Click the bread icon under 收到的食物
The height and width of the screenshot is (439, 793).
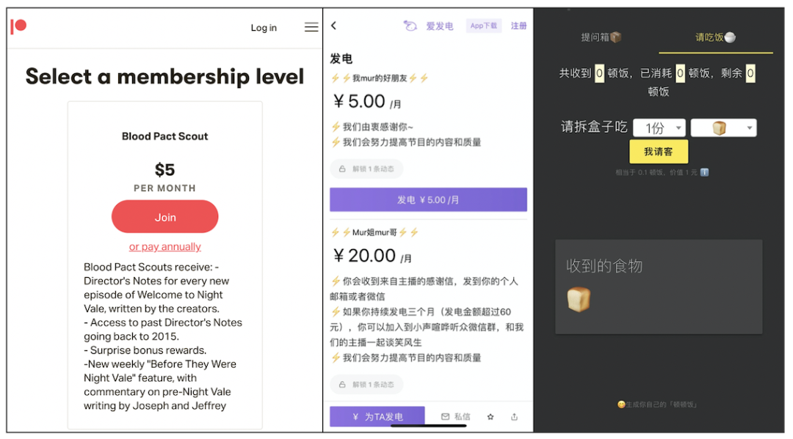pyautogui.click(x=579, y=300)
